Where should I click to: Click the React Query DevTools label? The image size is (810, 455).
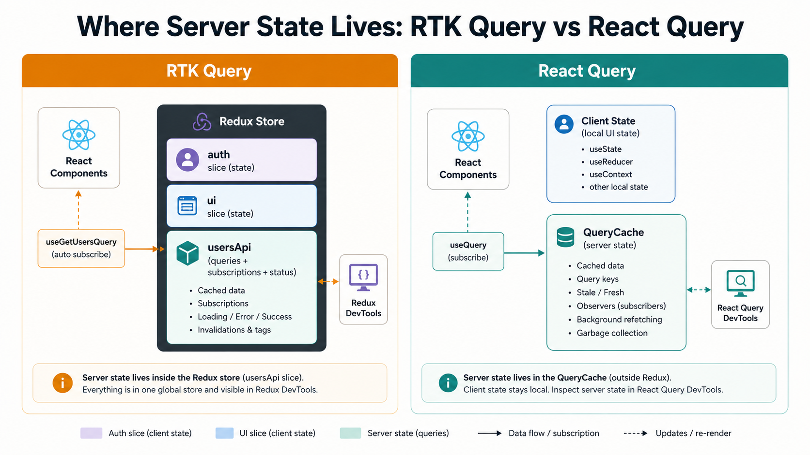[x=740, y=313]
